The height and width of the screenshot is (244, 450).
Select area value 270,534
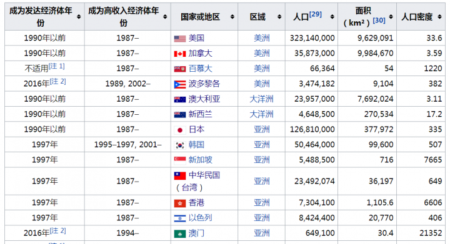coord(379,114)
